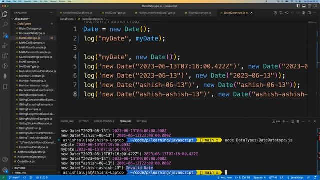Open the macOS File menu
This screenshot has width=320, height=180.
pyautogui.click(x=14, y=1)
